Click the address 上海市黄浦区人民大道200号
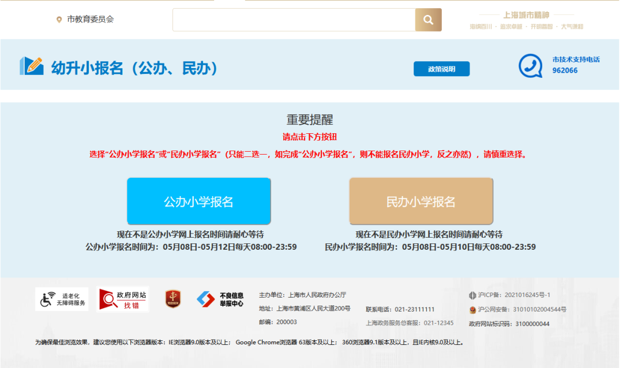Screen dimensions: 623x368 313,309
